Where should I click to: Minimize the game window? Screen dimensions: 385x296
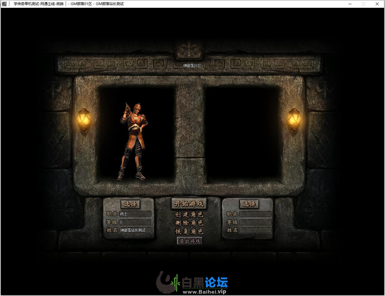[x=351, y=4]
